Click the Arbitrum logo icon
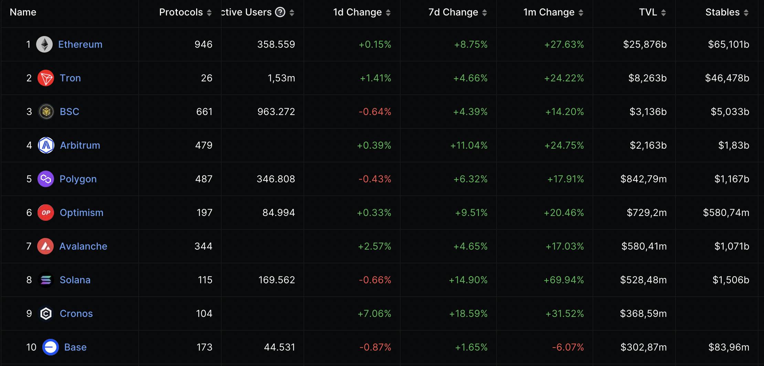 click(x=46, y=145)
